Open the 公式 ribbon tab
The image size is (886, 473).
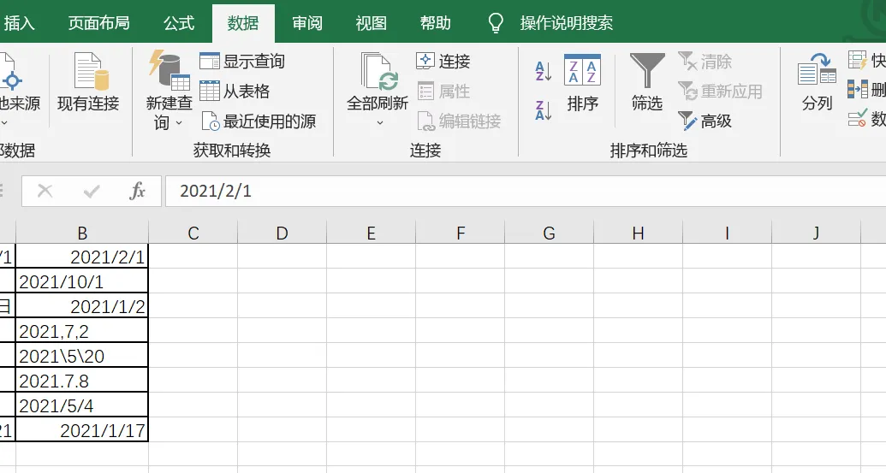pyautogui.click(x=179, y=23)
